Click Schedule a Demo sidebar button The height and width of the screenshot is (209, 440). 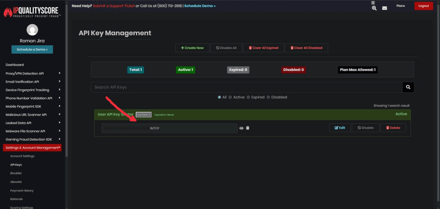(32, 49)
